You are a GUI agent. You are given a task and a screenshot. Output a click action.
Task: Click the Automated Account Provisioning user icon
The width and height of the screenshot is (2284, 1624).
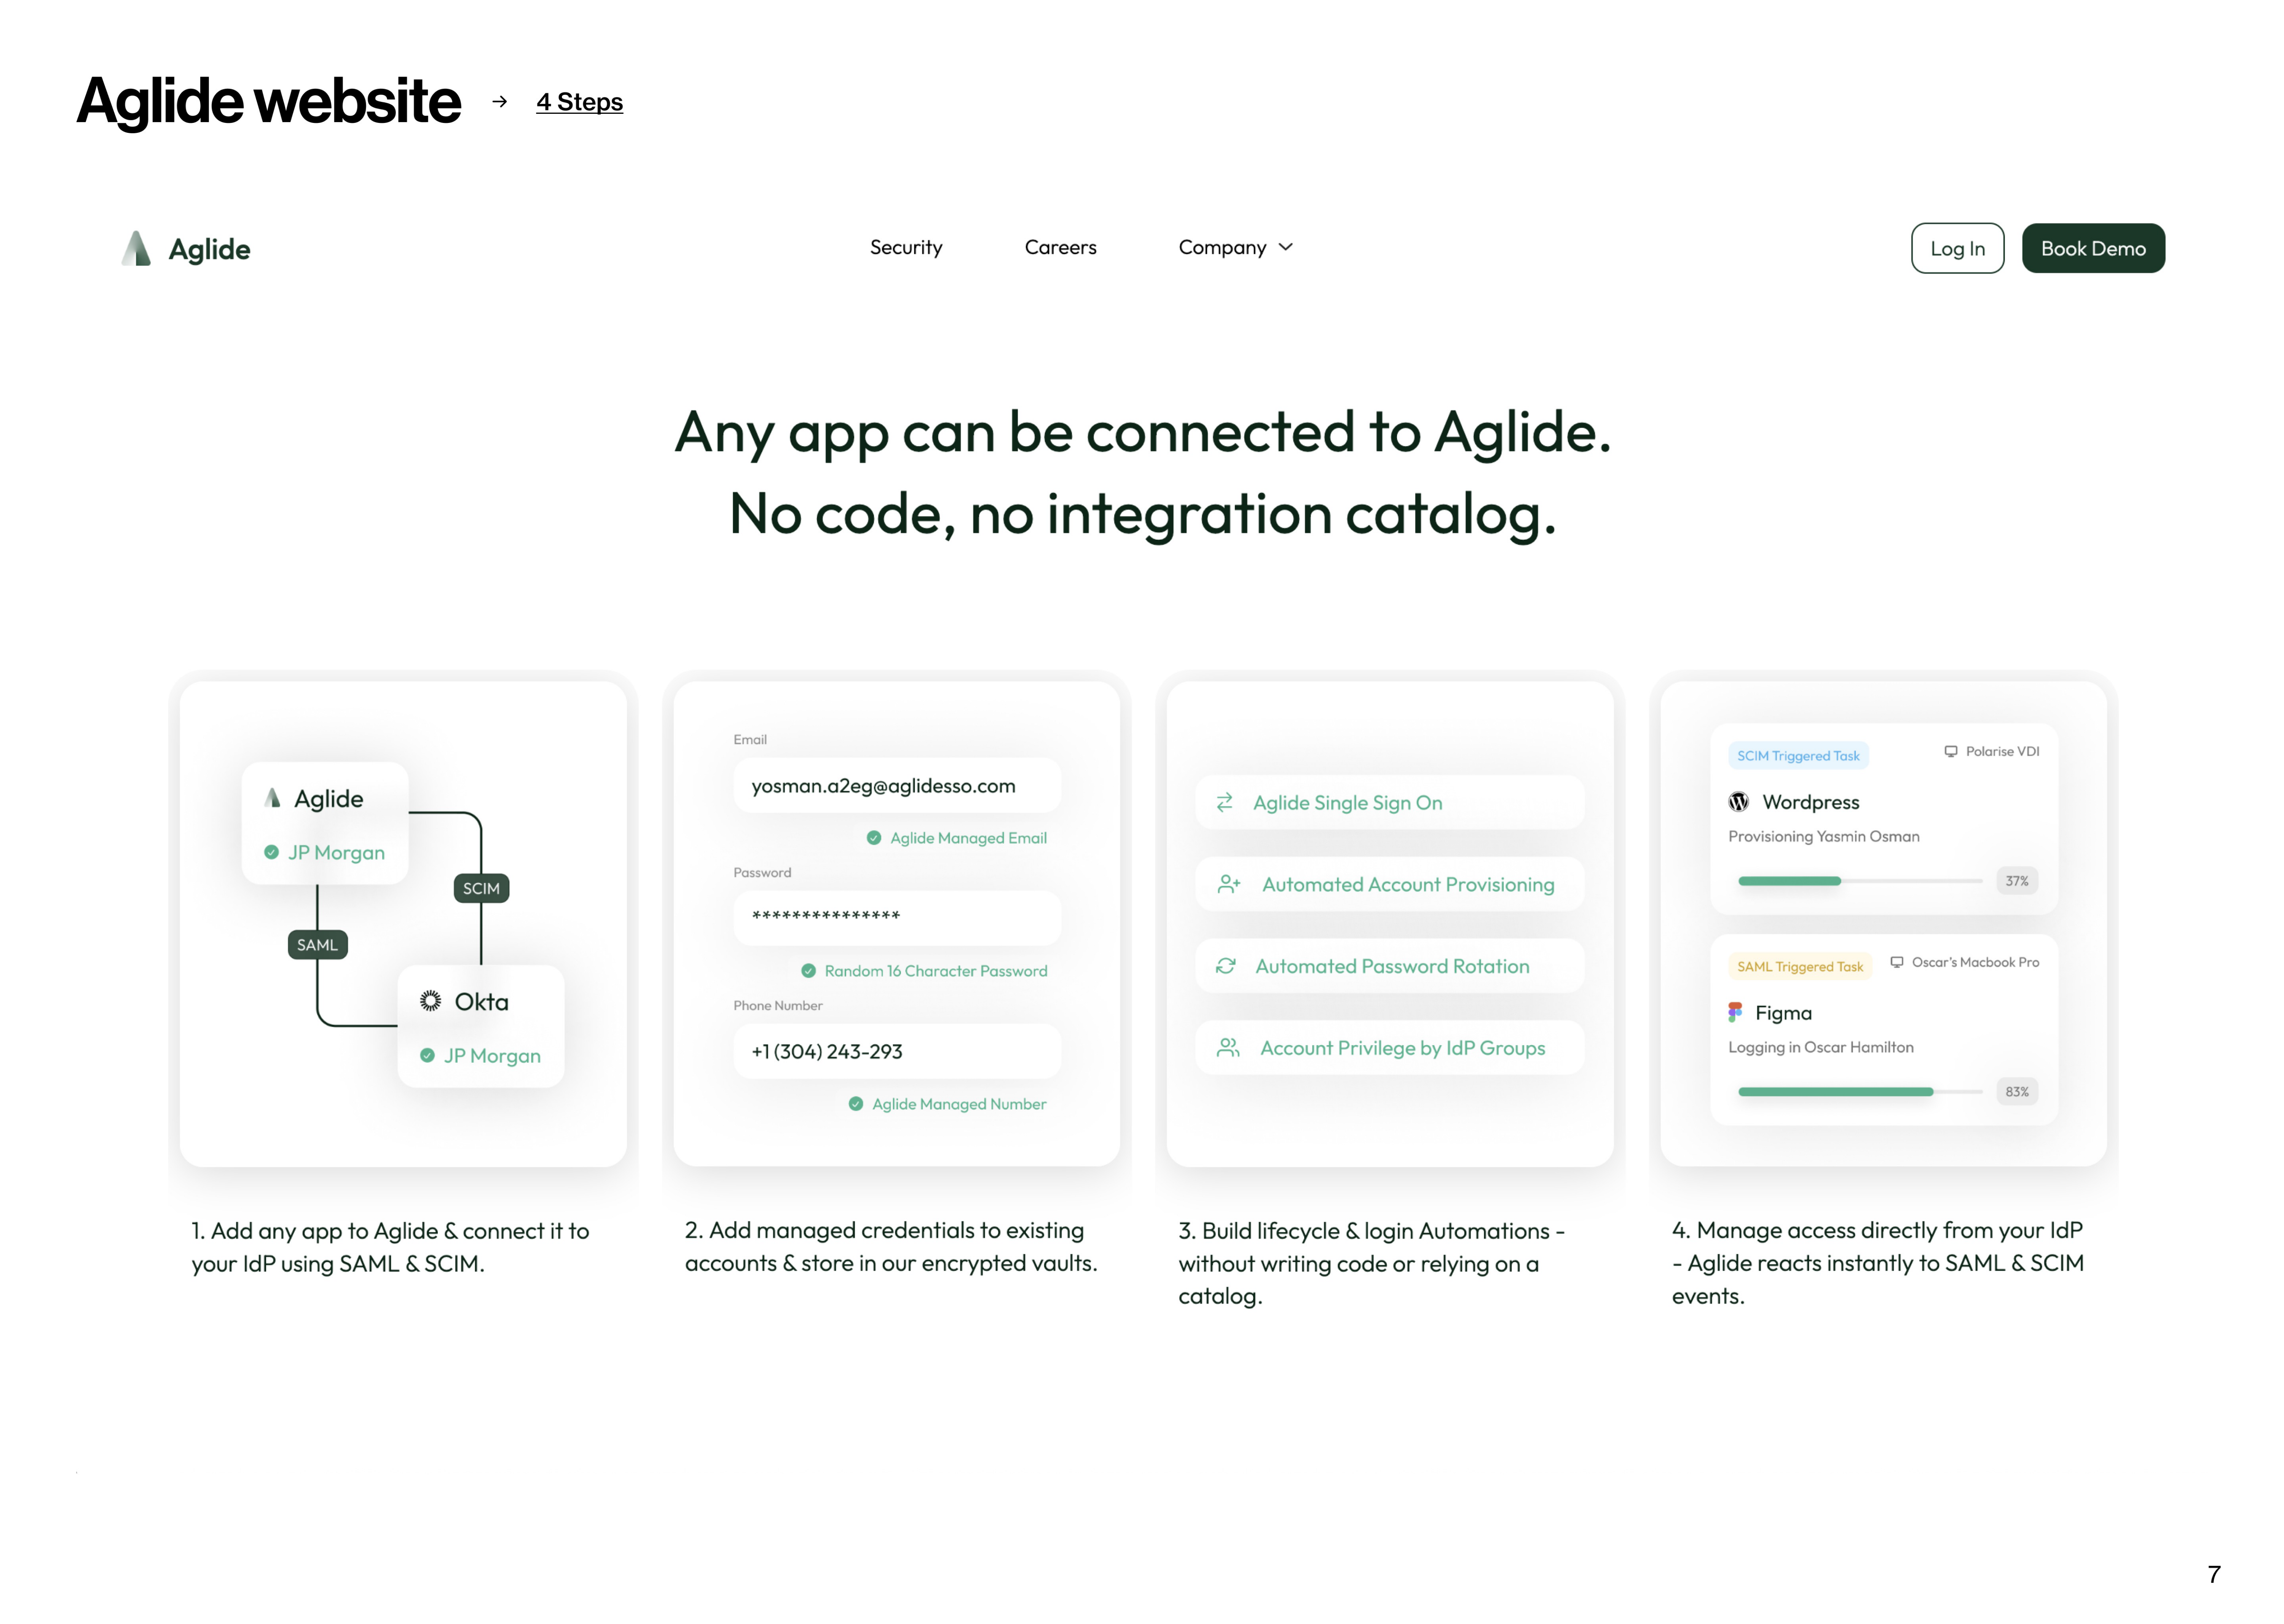click(x=1228, y=885)
